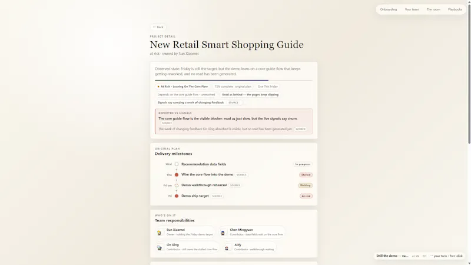The height and width of the screenshot is (265, 471).
Task: Click the orange dot in At Risk chip
Action: 158,87
